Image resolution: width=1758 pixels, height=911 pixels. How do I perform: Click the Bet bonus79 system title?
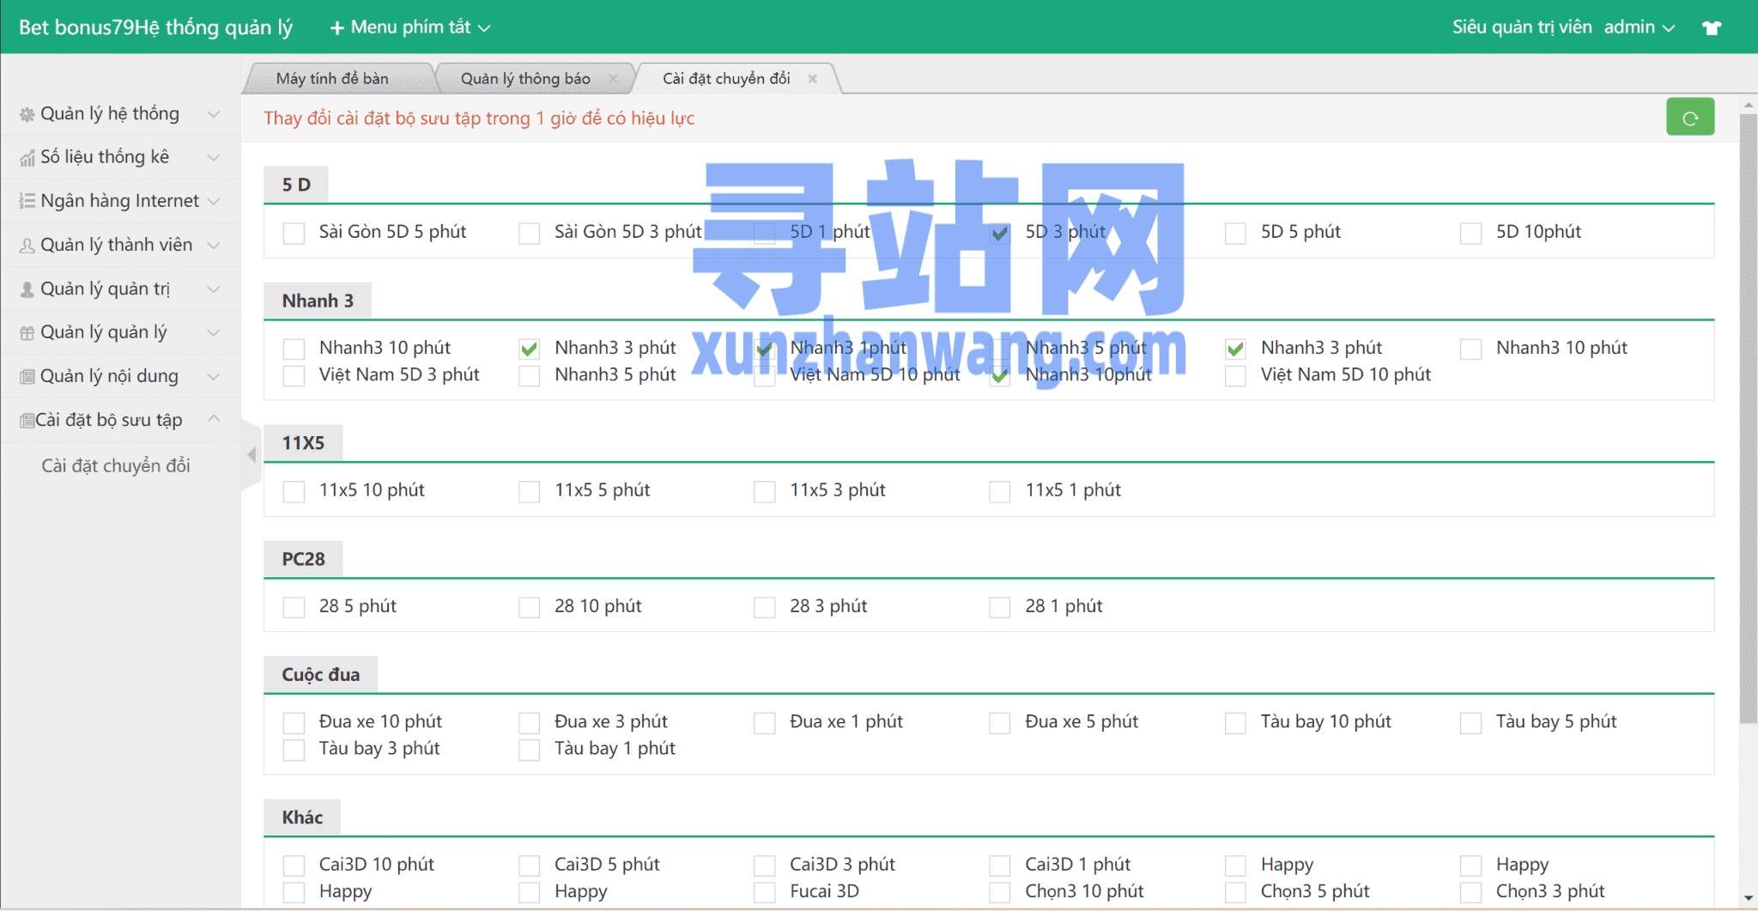[x=155, y=27]
